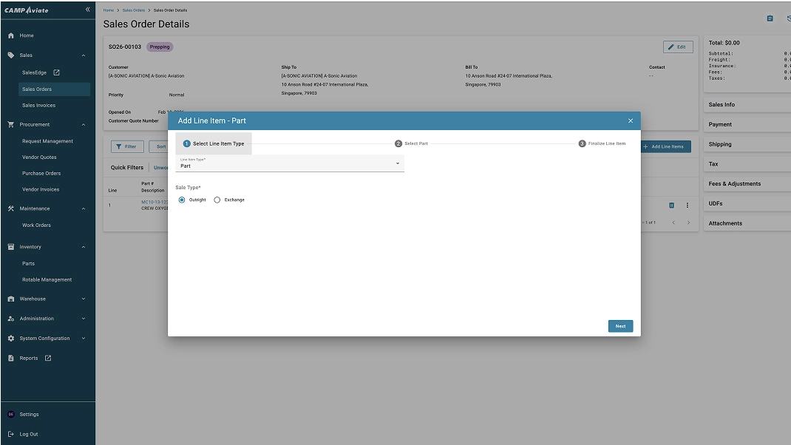Click the Filter funnel button
This screenshot has width=791, height=445.
pyautogui.click(x=127, y=147)
